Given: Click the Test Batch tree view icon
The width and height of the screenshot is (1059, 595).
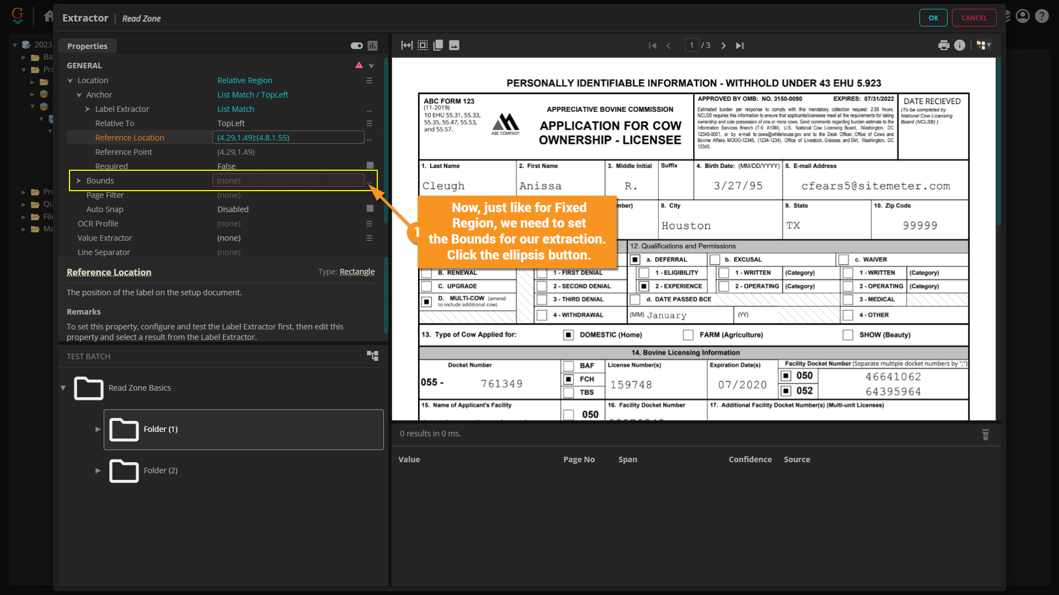Looking at the screenshot, I should point(373,356).
